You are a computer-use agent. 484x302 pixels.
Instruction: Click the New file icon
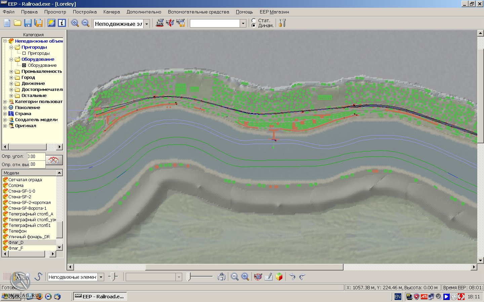[7, 23]
